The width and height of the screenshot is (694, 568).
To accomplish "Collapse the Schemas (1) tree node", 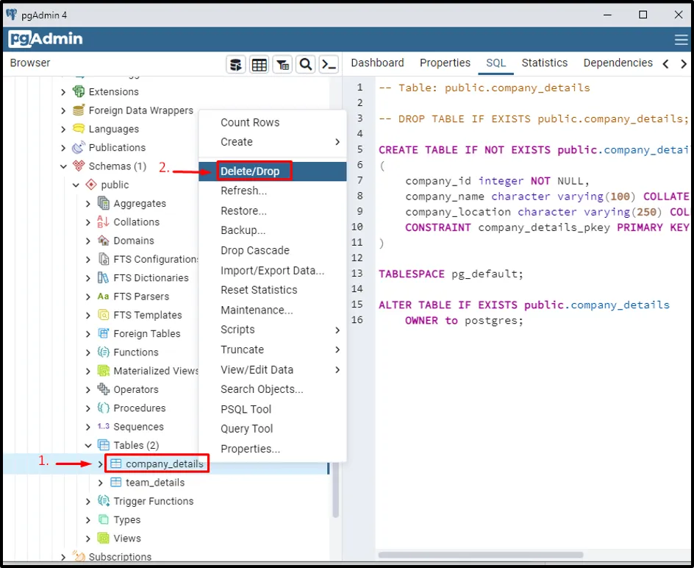I will [x=64, y=166].
